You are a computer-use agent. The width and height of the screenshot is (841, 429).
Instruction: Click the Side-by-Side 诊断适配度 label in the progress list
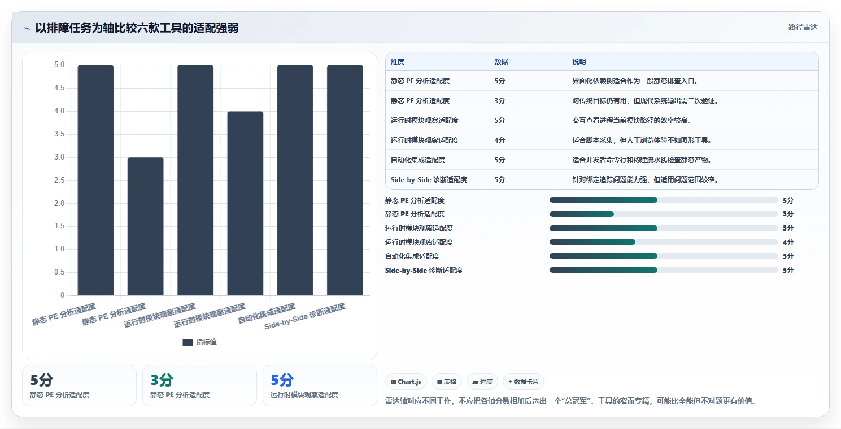424,271
